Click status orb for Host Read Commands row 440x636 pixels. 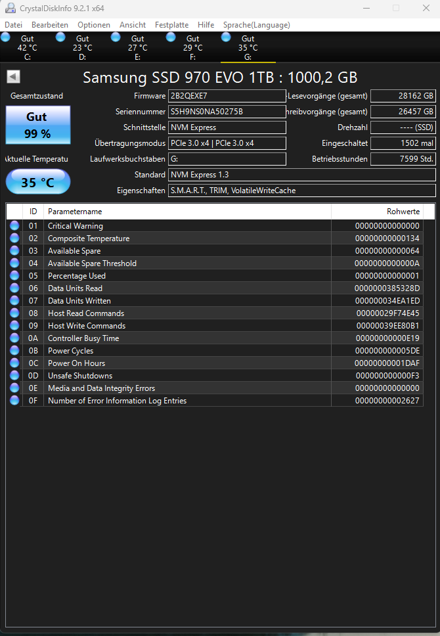pyautogui.click(x=14, y=313)
